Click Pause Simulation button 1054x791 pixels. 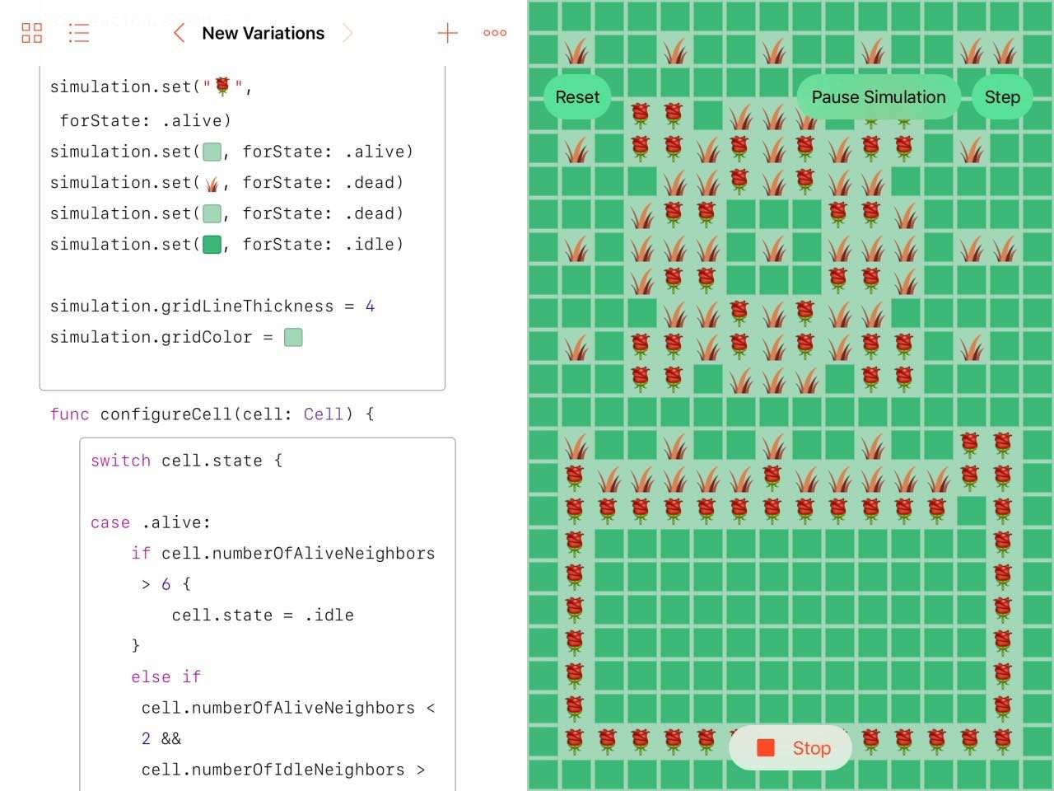point(879,97)
